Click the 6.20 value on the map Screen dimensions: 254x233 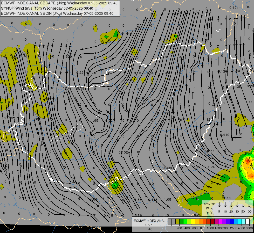(198, 215)
